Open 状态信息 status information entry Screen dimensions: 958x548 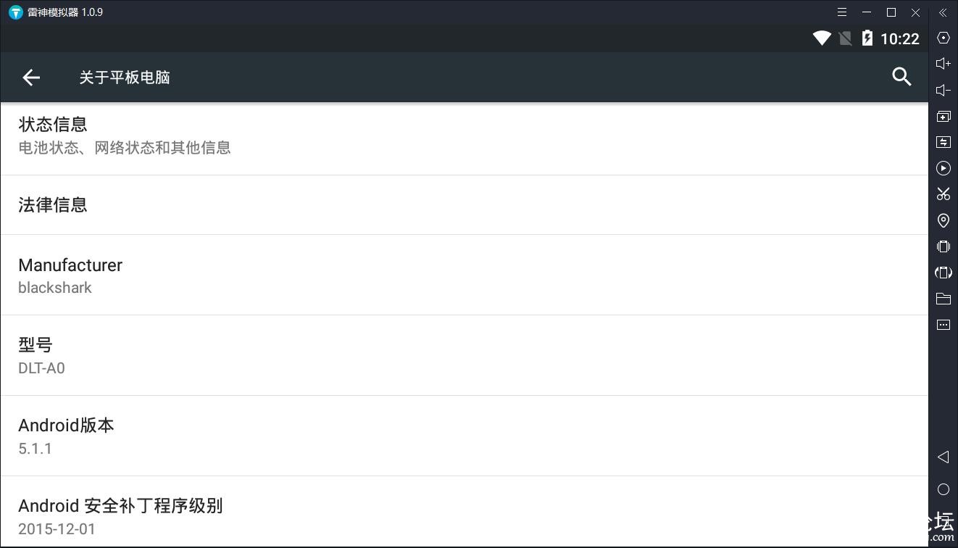coord(464,136)
